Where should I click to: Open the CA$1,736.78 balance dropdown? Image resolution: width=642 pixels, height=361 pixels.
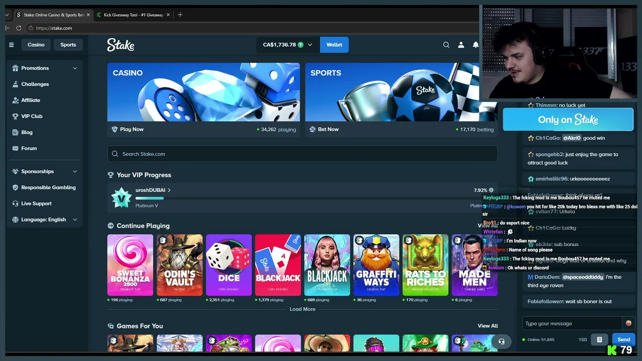click(x=287, y=45)
